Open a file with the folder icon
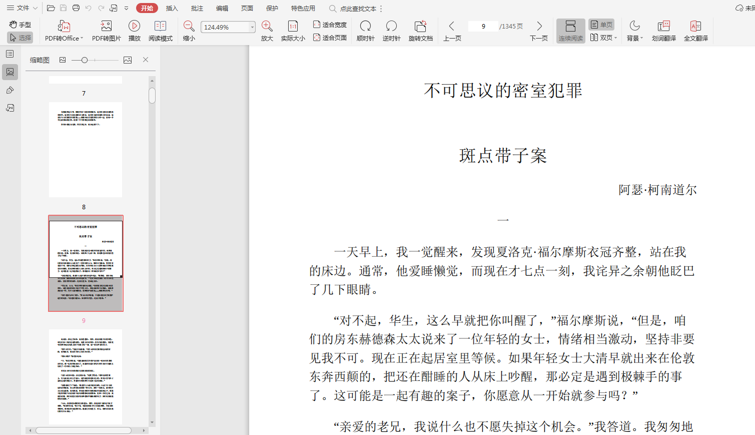755x435 pixels. (x=51, y=8)
